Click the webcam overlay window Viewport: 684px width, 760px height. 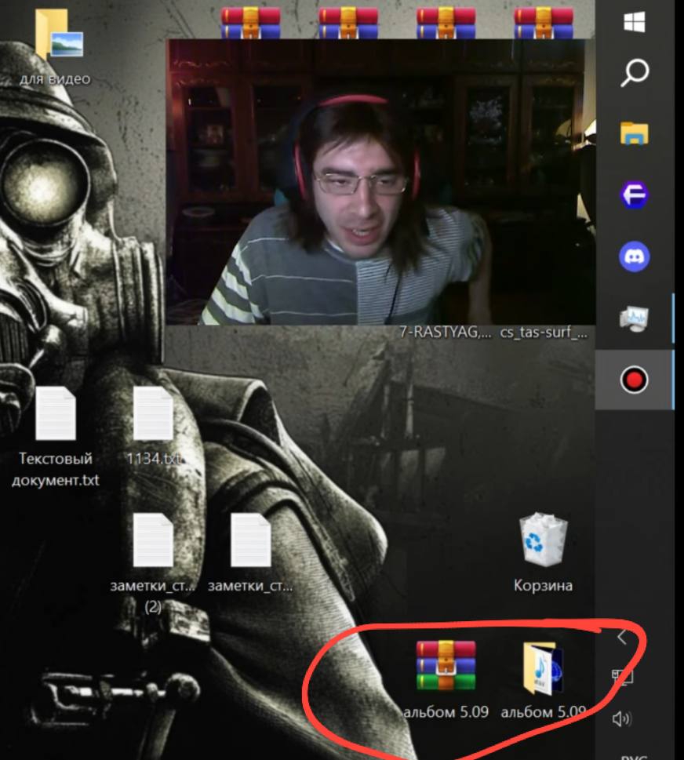tap(380, 182)
